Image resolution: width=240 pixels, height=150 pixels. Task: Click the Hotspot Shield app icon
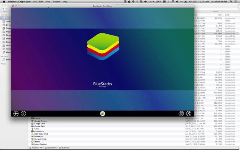click(32, 139)
